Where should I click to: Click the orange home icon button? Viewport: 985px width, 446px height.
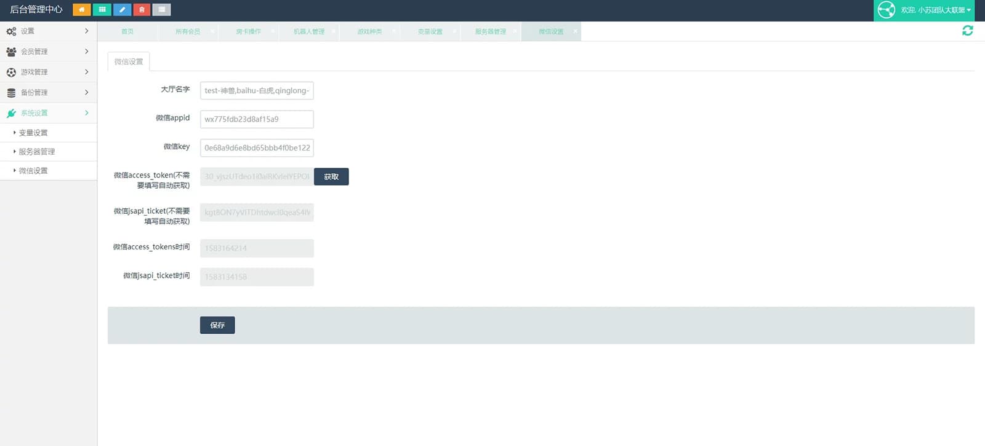pos(81,10)
